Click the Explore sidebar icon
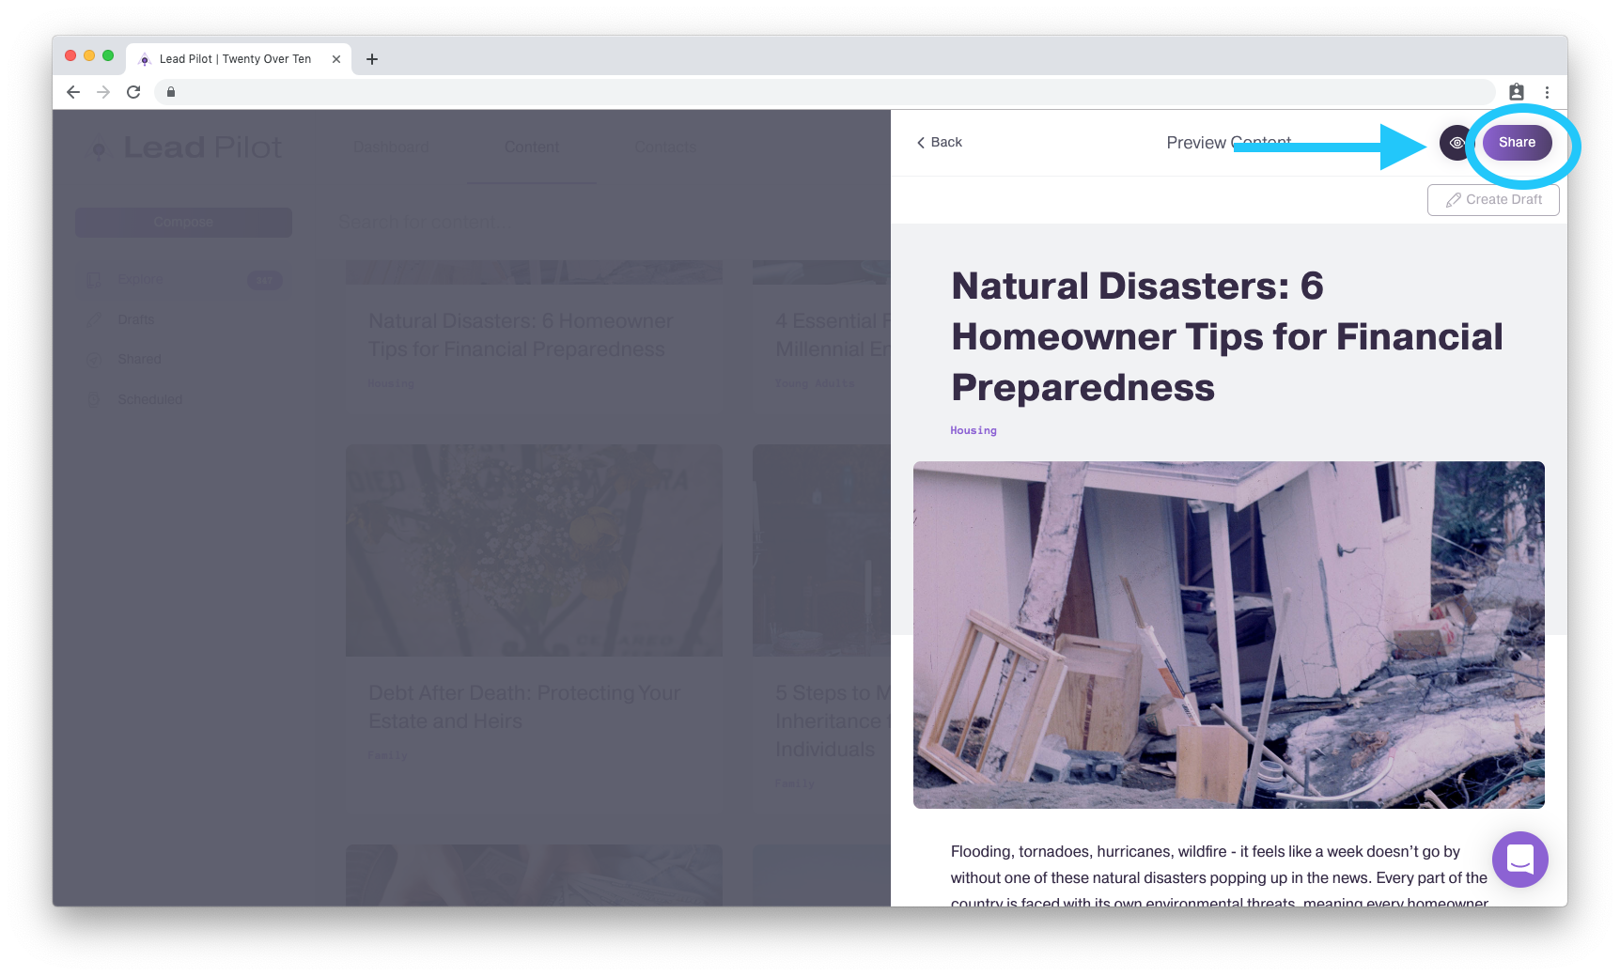 pos(94,280)
